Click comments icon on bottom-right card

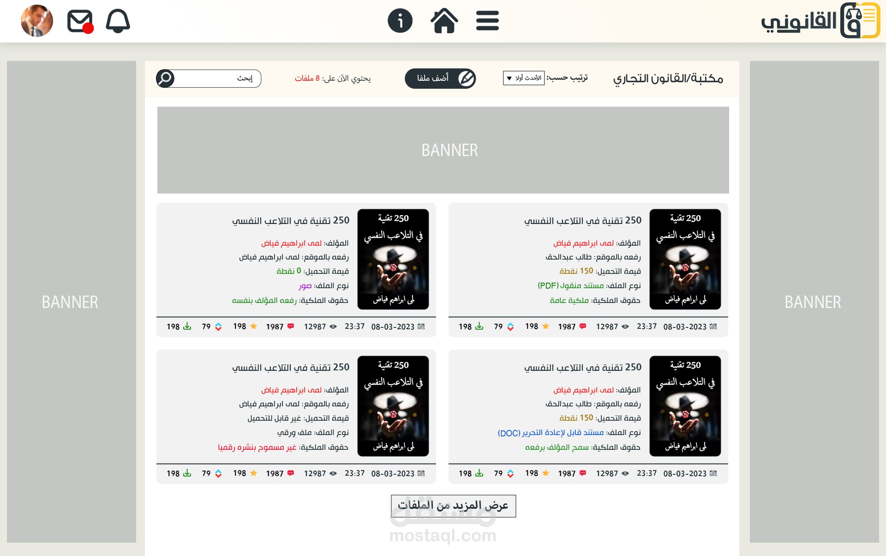coord(583,473)
